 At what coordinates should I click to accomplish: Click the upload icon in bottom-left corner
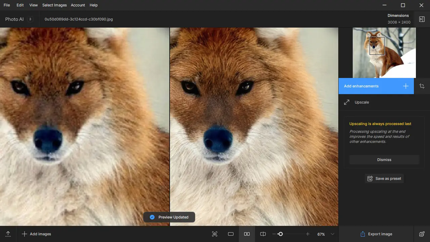[8, 234]
